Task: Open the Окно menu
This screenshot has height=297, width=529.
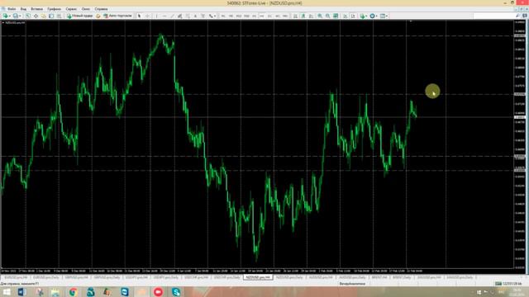Action: pos(86,9)
